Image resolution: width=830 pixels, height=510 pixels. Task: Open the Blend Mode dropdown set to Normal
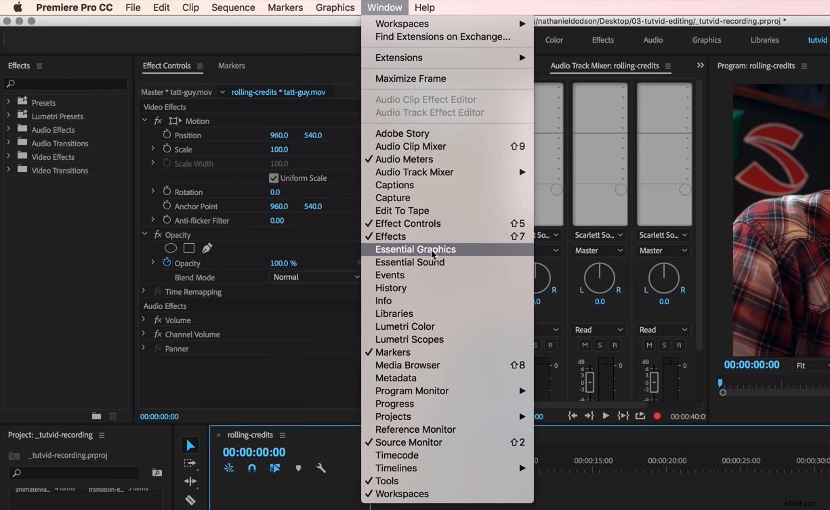point(315,277)
